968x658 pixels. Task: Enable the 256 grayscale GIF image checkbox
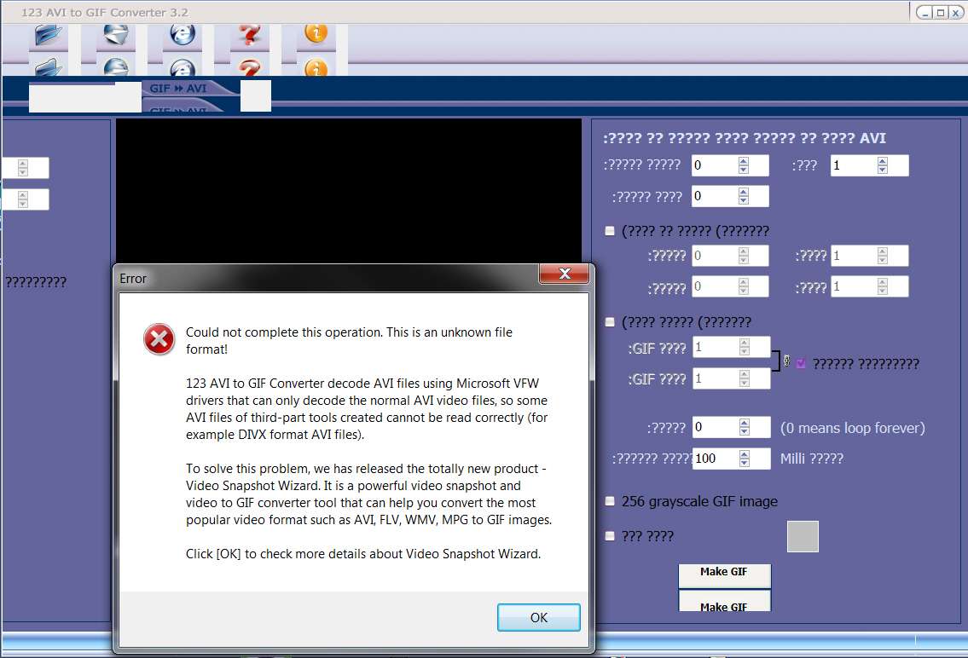[610, 501]
